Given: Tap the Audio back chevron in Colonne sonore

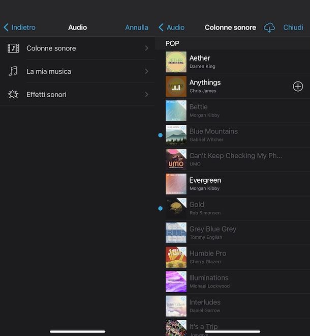Looking at the screenshot, I should (161, 27).
